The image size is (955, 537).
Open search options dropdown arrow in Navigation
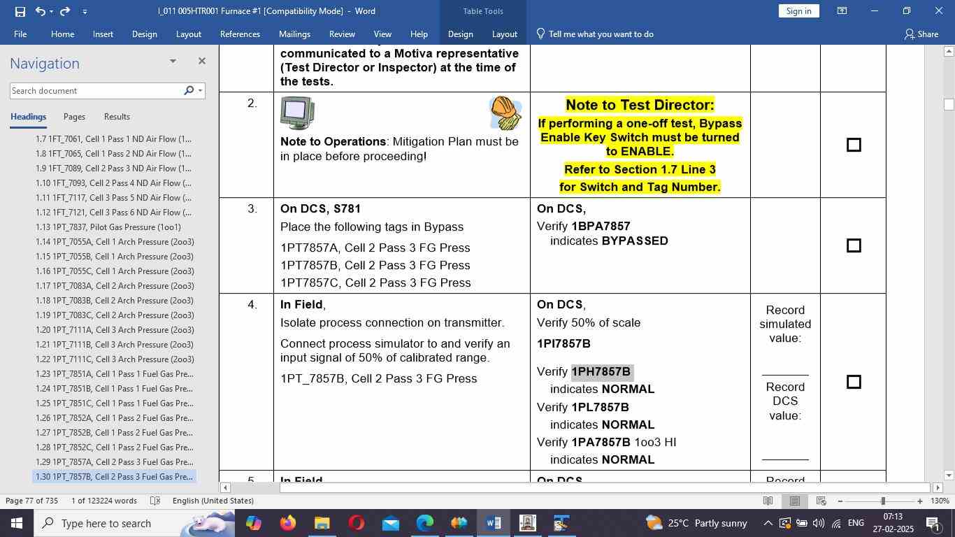click(200, 91)
